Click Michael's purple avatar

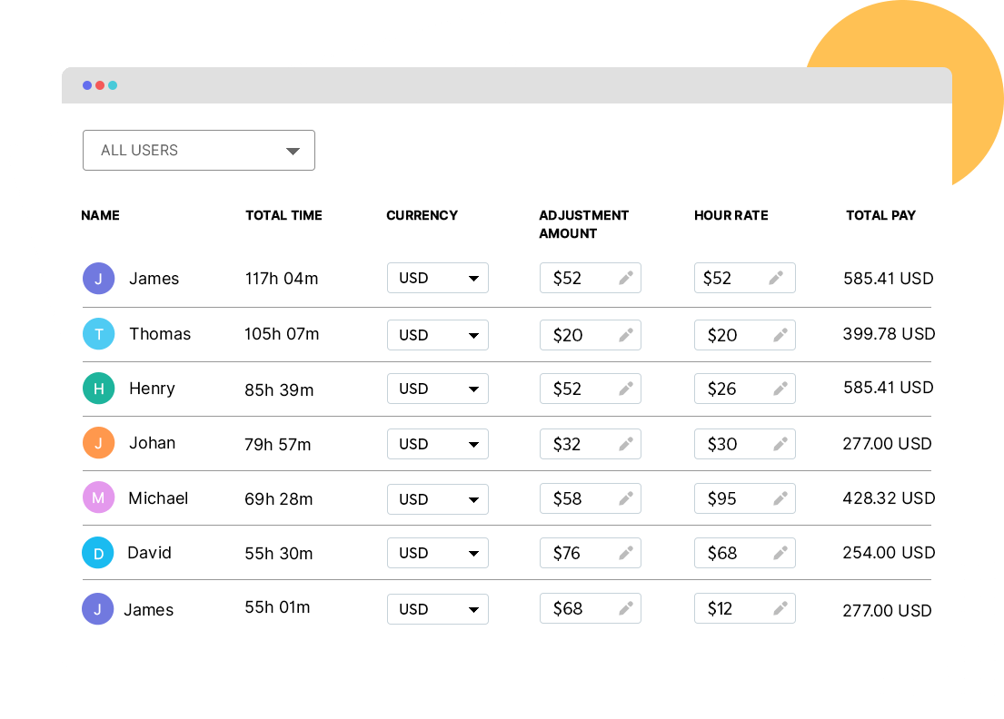[98, 497]
